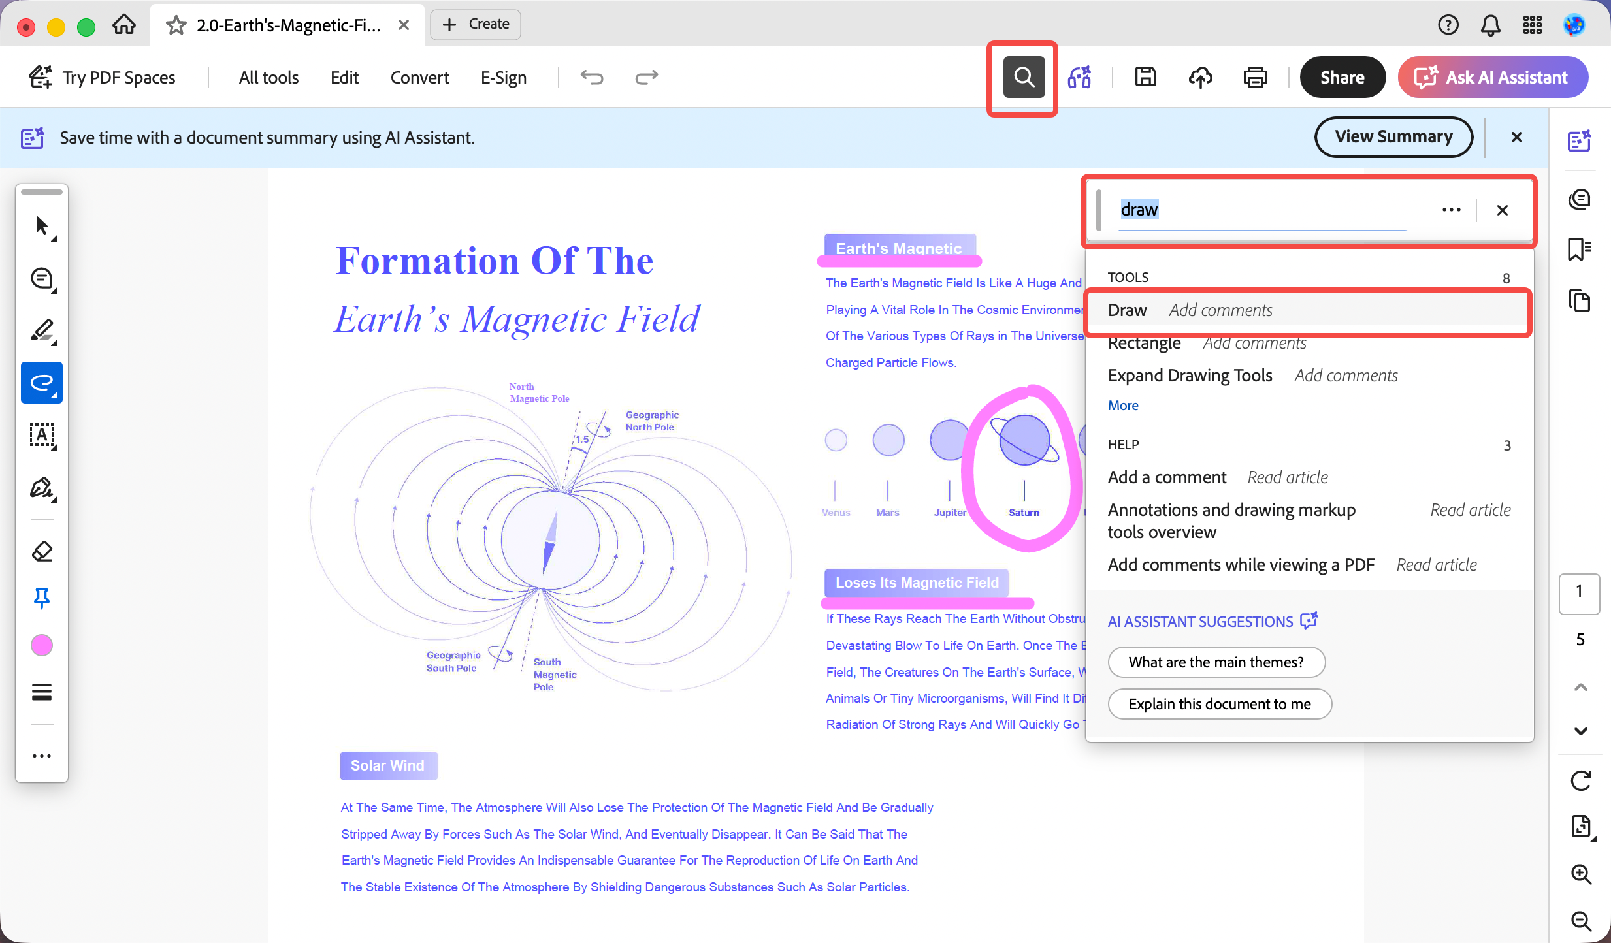Click the current page number box
1611x943 pixels.
coord(1579,593)
